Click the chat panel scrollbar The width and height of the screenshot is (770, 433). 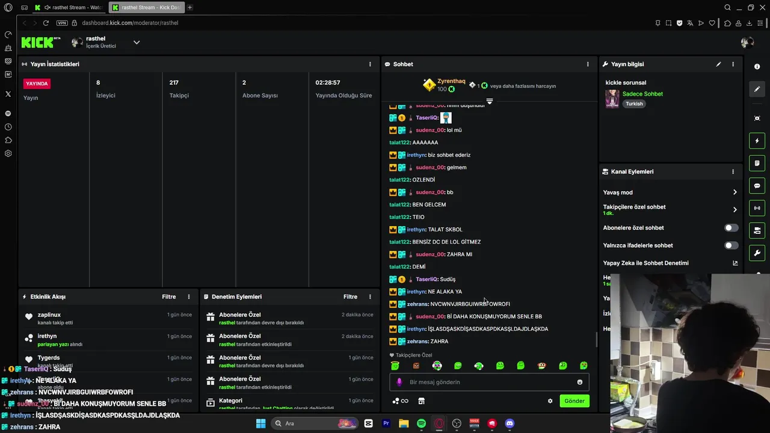point(596,340)
